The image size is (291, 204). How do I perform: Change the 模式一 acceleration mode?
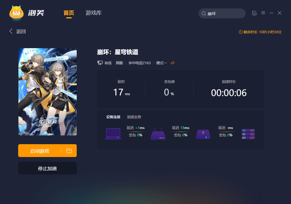(162, 63)
